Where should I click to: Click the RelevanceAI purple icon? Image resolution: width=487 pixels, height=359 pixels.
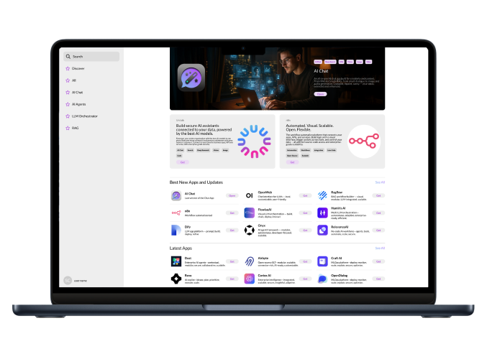pyautogui.click(x=322, y=230)
